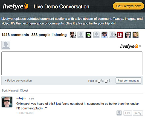Sort comments by Oldest
Screen dimensions: 145x119
click(x=24, y=91)
